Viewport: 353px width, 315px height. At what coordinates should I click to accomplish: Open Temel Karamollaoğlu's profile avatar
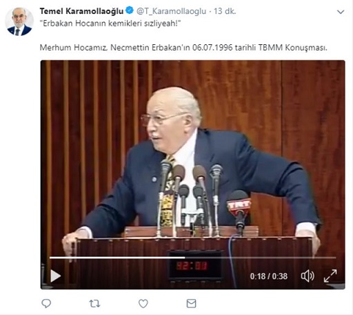pyautogui.click(x=19, y=21)
